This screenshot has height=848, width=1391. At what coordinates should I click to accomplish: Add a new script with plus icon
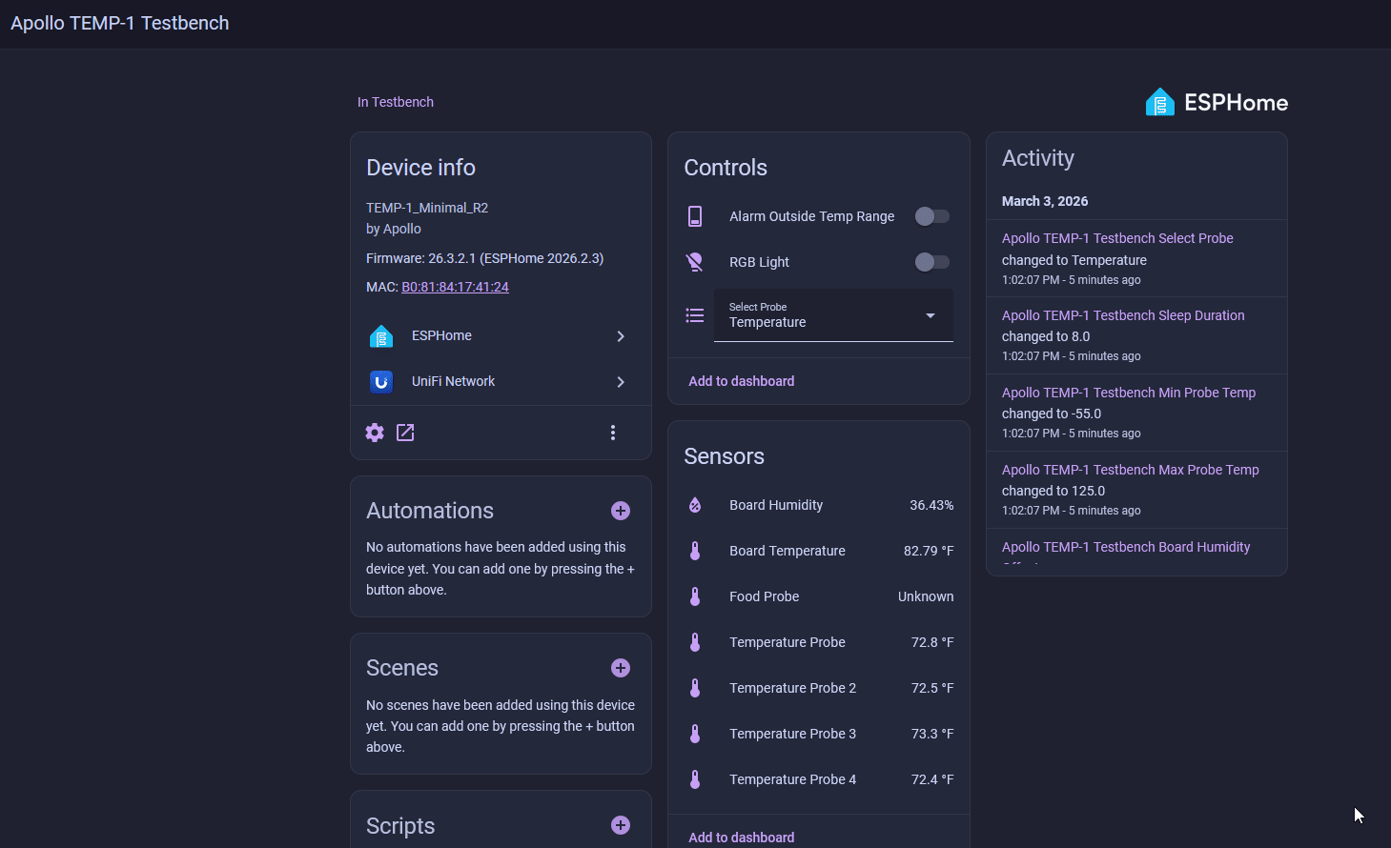coord(621,825)
